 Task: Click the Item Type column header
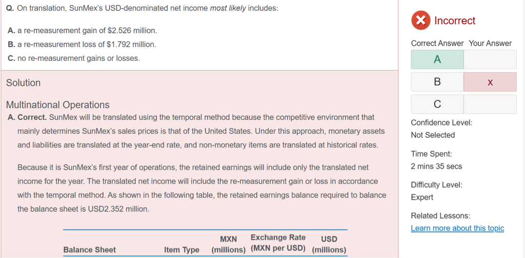(181, 250)
